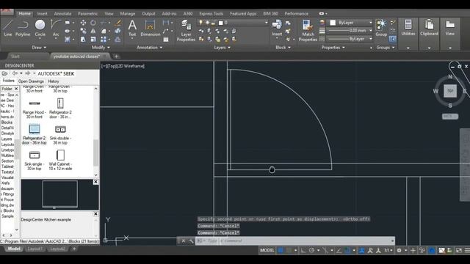Click the Insert block icon
The height and width of the screenshot is (264, 470).
(277, 28)
